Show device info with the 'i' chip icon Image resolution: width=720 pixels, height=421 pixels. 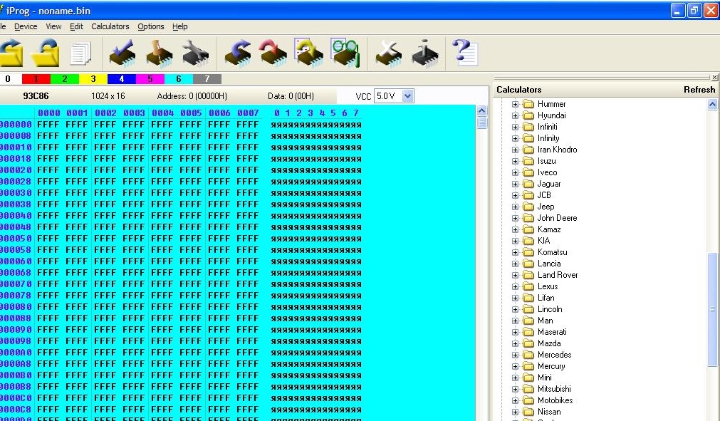point(424,53)
